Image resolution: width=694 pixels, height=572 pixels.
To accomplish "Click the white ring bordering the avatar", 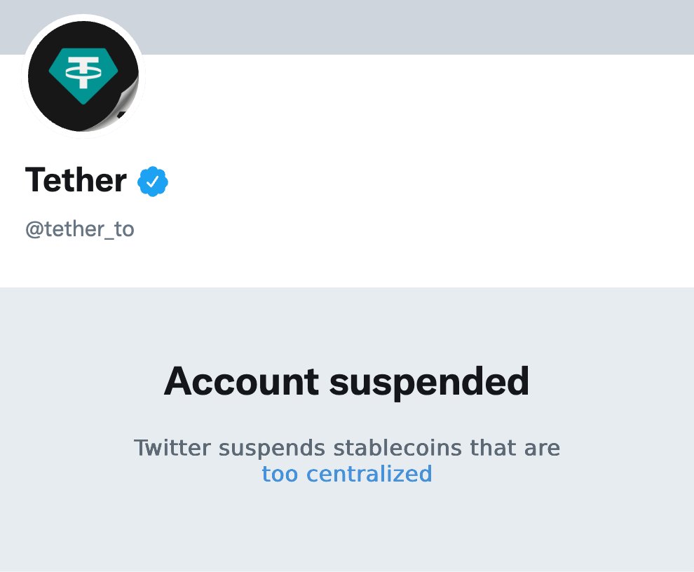I will (x=83, y=18).
